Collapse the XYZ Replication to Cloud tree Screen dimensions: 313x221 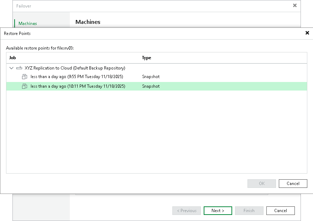click(11, 68)
